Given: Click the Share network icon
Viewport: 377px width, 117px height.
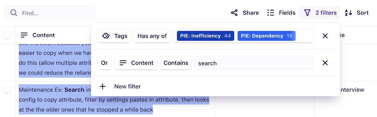Looking at the screenshot, I should (x=234, y=13).
